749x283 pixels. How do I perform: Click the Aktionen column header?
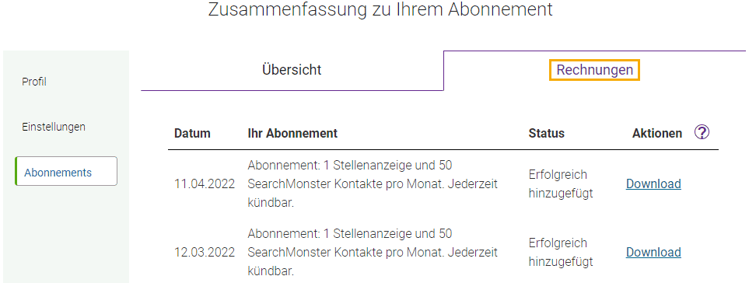657,133
